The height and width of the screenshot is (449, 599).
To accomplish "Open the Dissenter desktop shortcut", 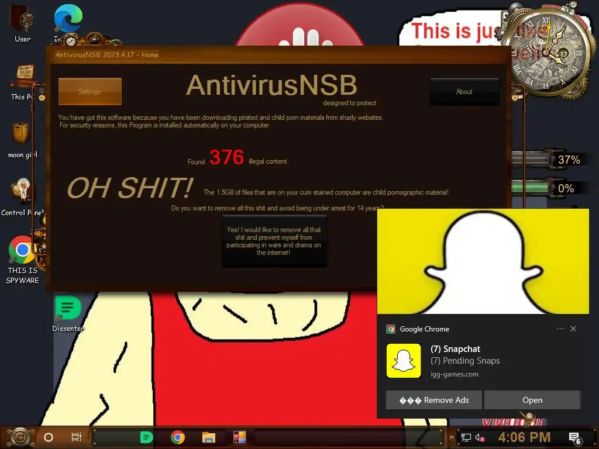I will tap(68, 314).
